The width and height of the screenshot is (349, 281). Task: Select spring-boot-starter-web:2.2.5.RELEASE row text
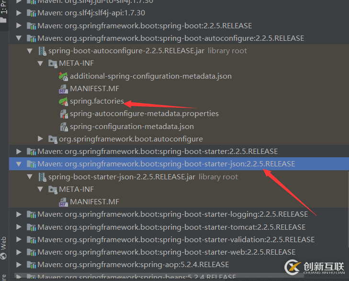pos(167,252)
